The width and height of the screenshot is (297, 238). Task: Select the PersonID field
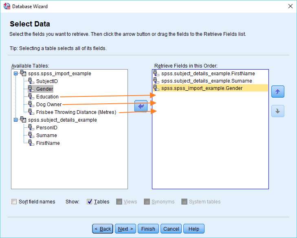point(47,128)
